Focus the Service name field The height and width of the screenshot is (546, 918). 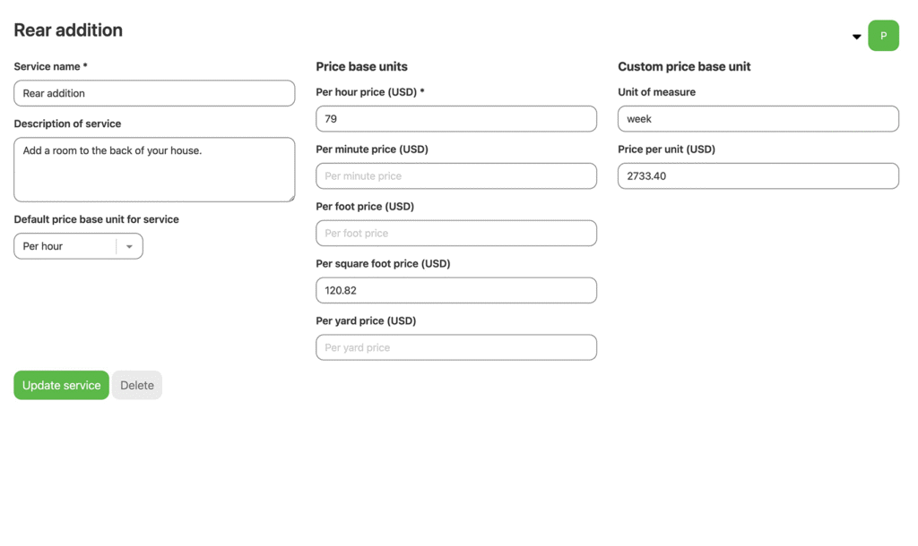click(x=154, y=93)
